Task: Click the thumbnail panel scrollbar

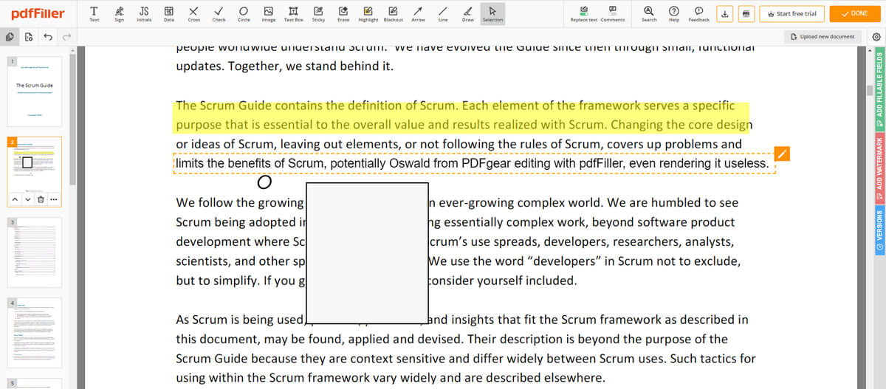Action: [72, 118]
